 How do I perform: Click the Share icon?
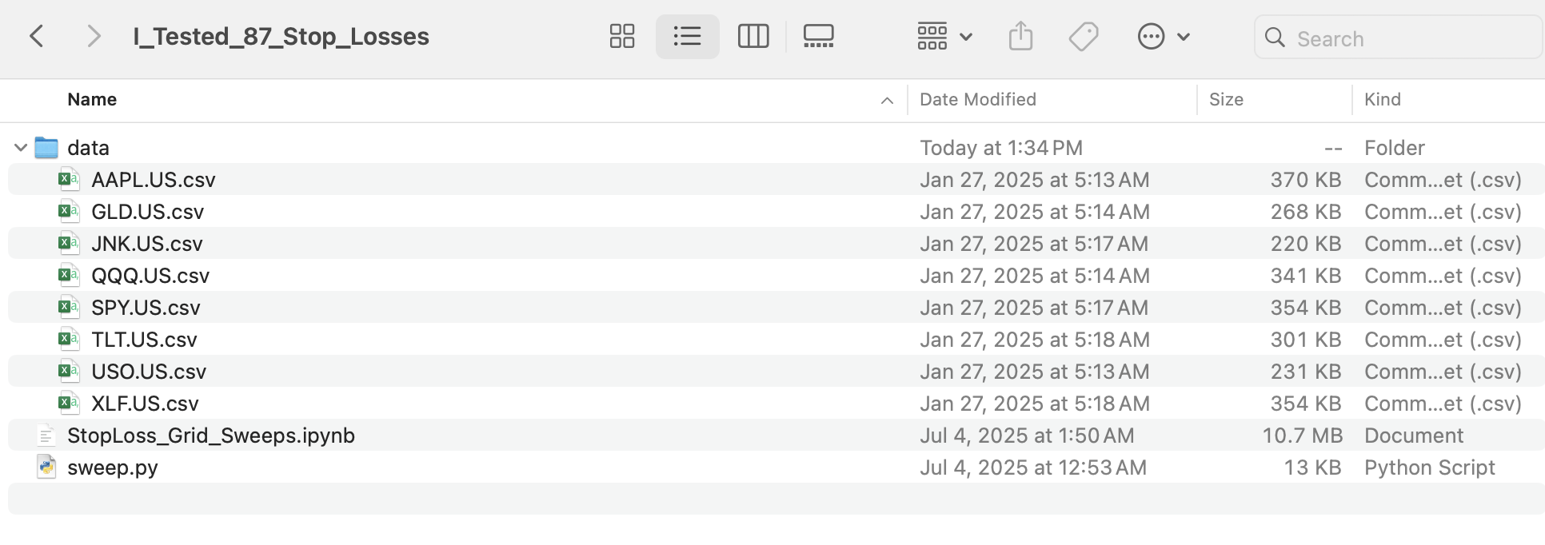point(1020,37)
